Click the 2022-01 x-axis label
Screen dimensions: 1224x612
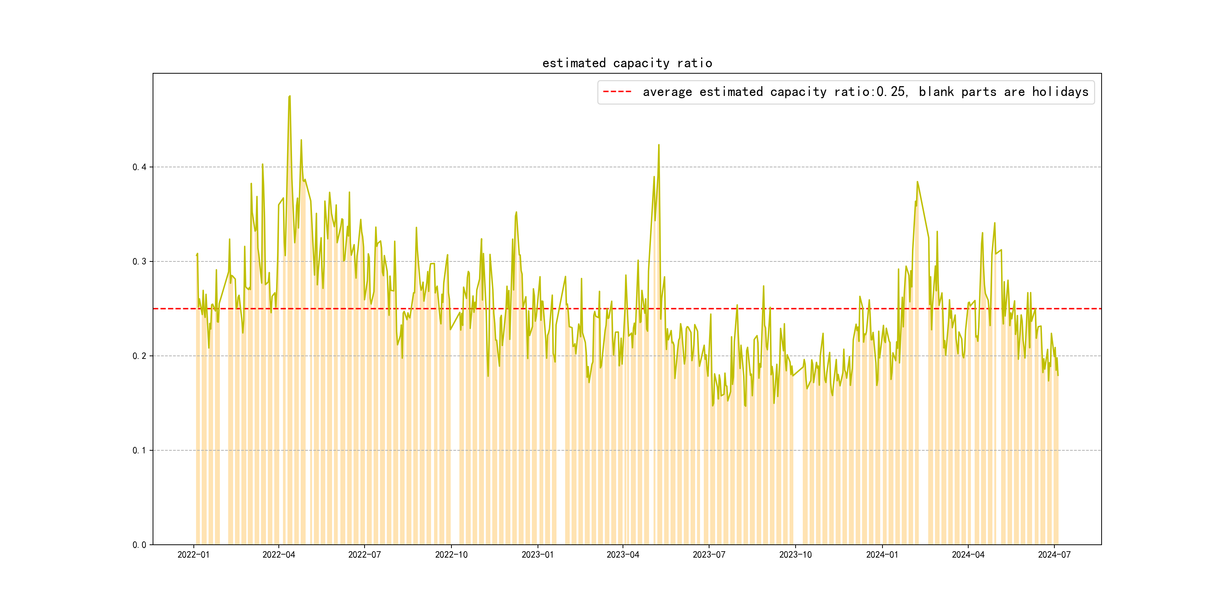193,555
